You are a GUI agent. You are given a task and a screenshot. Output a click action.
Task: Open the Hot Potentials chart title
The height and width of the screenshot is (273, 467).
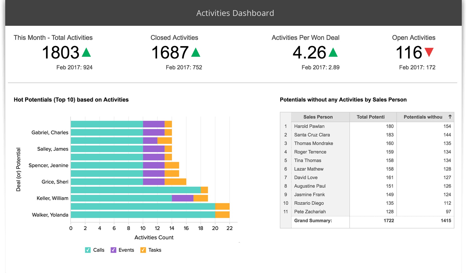pos(71,100)
